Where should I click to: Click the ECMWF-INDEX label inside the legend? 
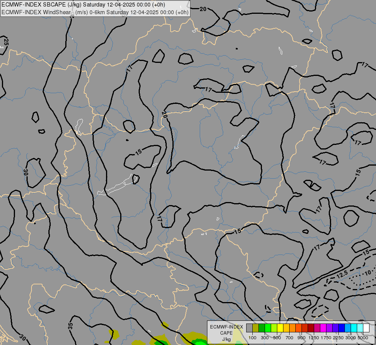(x=227, y=327)
